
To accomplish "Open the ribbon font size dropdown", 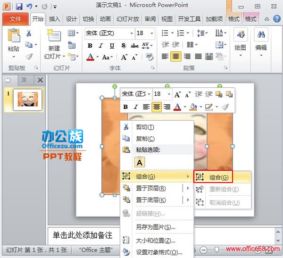I will [x=152, y=33].
